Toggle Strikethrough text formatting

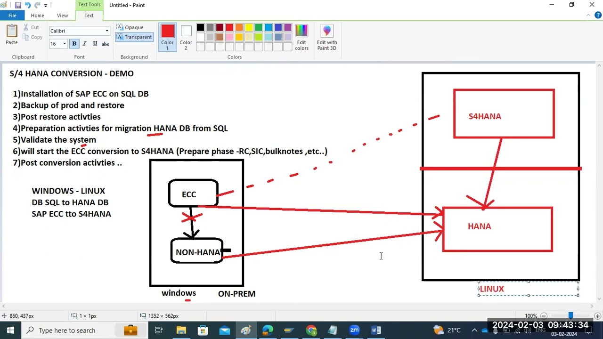[106, 44]
